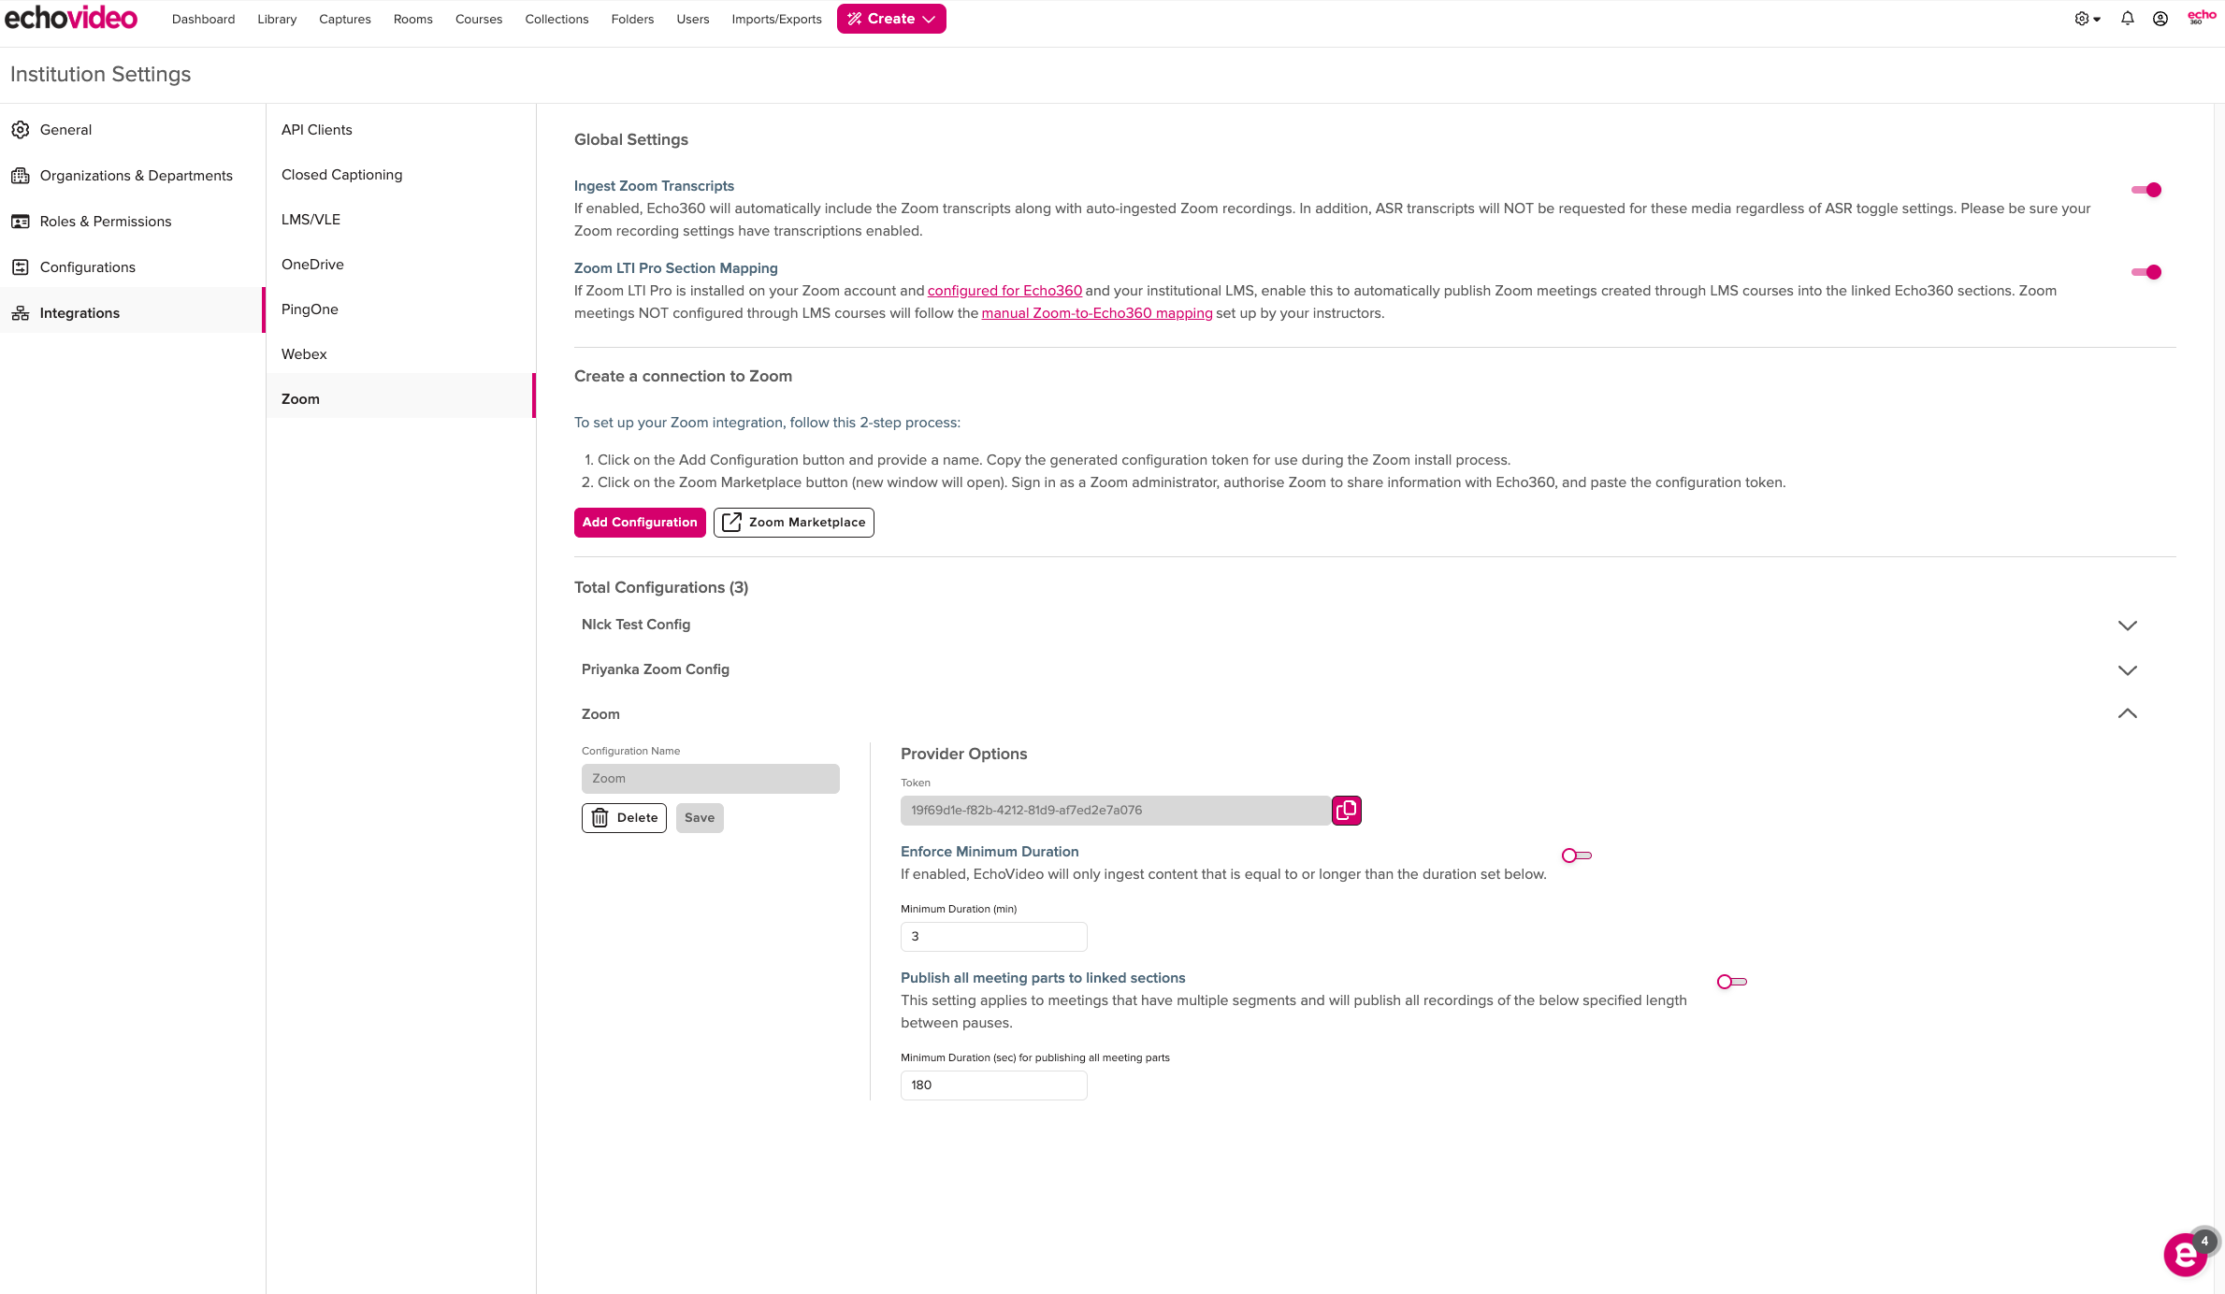Enable Enforce Minimum Duration
The height and width of the screenshot is (1294, 2225).
pyautogui.click(x=1577, y=855)
